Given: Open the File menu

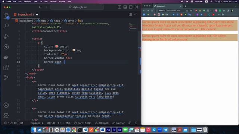Looking at the screenshot, I should 15,1.
